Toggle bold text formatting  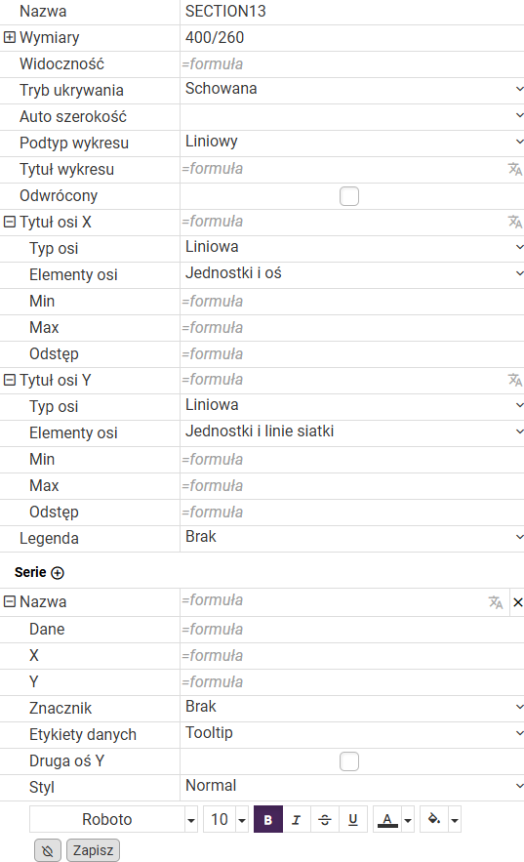[x=268, y=820]
